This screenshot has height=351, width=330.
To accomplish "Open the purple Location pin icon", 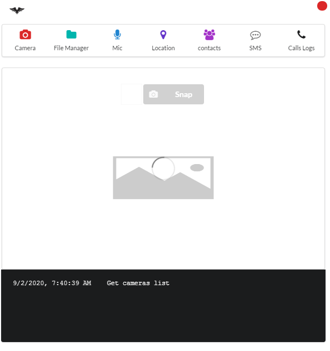I will 163,35.
